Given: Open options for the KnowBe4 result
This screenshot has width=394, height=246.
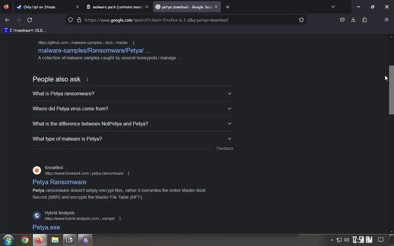Looking at the screenshot, I should point(129,173).
